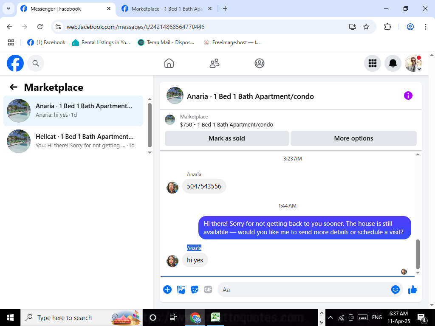
Task: Open Rental Listings bookmark
Action: tap(101, 42)
